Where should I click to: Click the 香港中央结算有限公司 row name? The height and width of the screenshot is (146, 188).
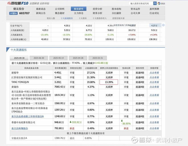click(x=23, y=122)
